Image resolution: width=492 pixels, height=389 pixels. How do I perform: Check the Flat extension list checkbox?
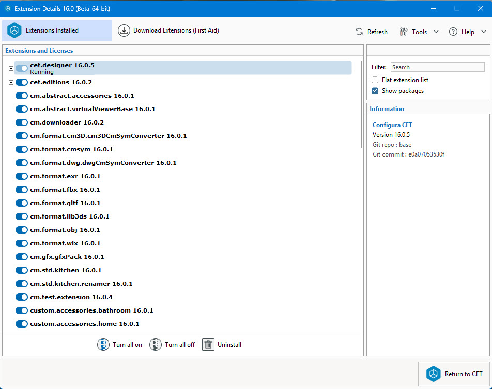click(375, 80)
